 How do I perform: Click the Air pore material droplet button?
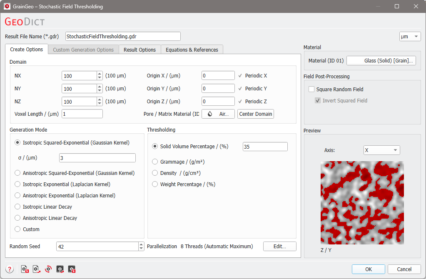tap(218, 114)
